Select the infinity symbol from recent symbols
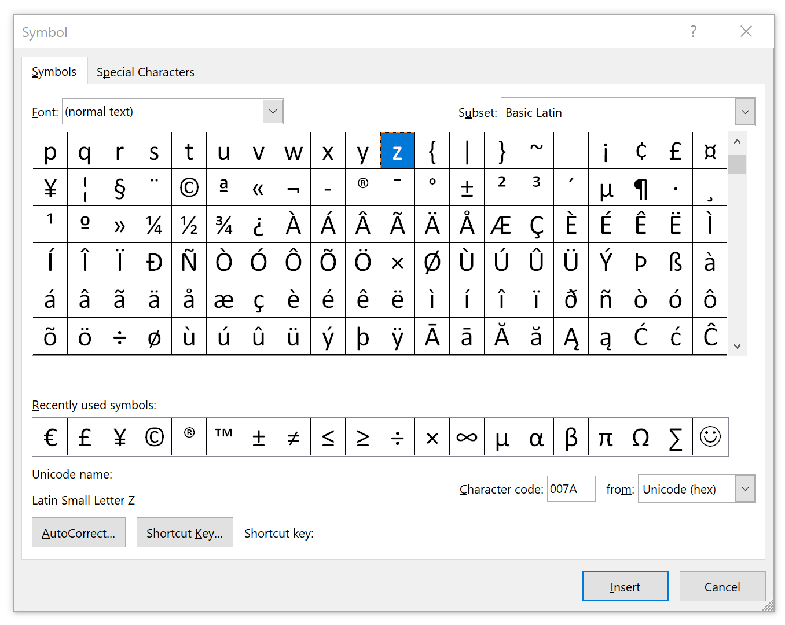The width and height of the screenshot is (785, 625). pos(467,437)
